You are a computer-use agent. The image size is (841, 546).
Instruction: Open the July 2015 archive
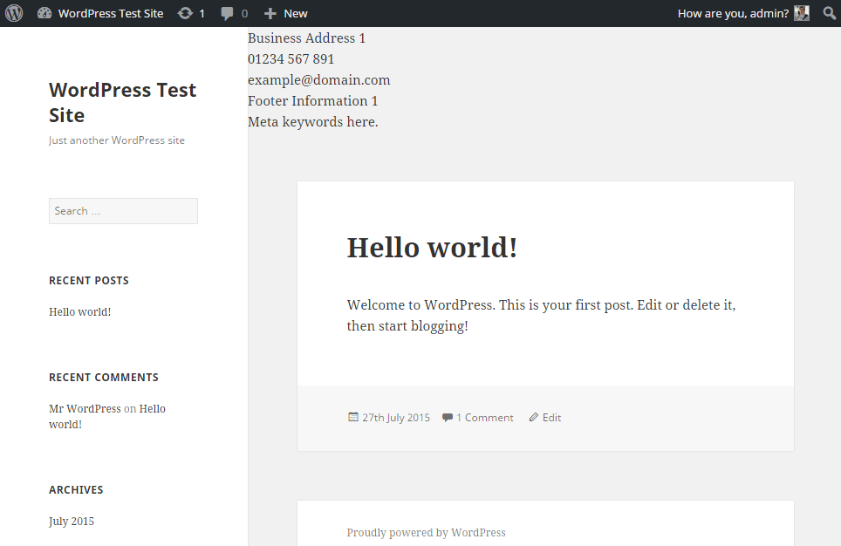pyautogui.click(x=72, y=522)
